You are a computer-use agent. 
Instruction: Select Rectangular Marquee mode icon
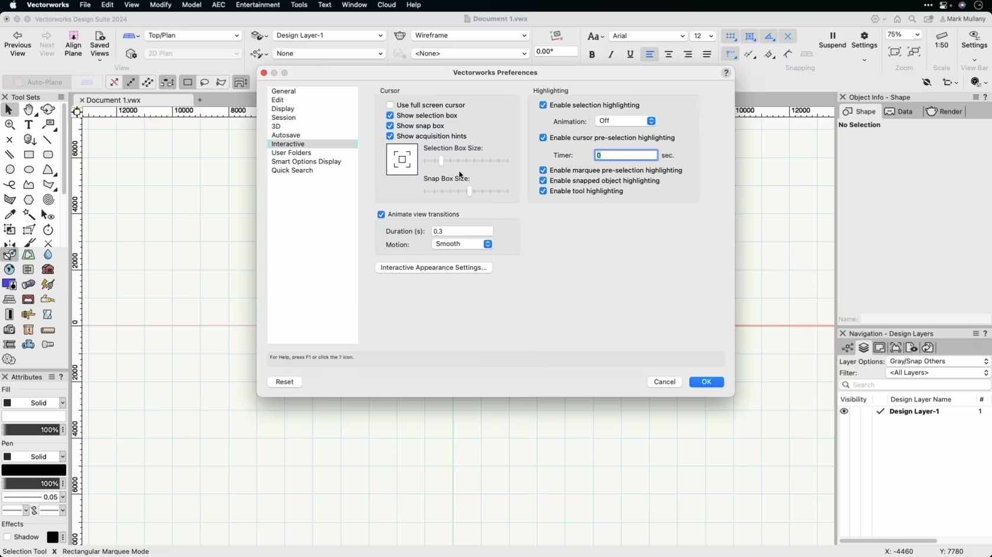click(x=188, y=82)
